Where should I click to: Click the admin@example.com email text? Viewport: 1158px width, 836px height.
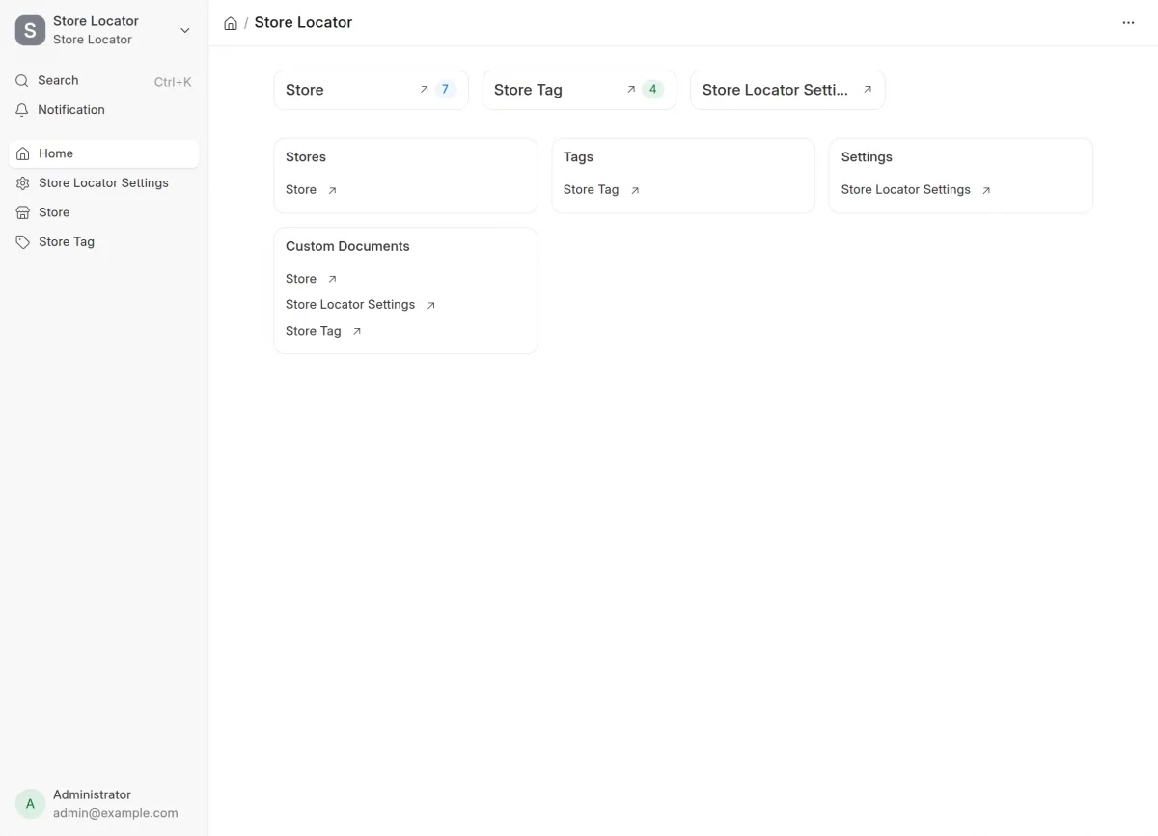[x=116, y=813]
